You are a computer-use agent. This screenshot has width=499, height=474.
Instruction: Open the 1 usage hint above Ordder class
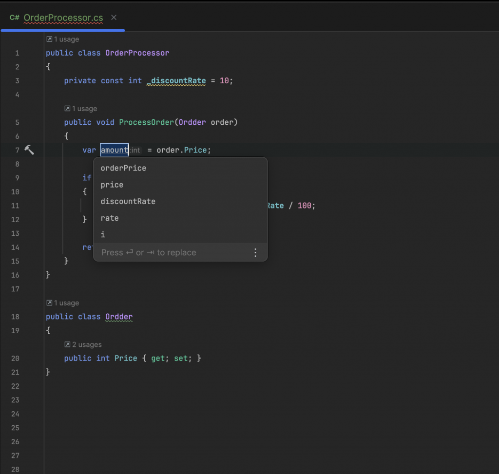(63, 303)
